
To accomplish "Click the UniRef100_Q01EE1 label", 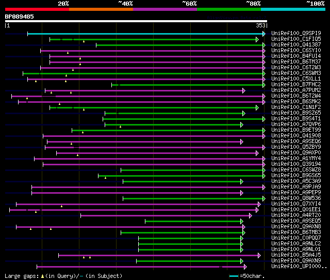I will tap(296, 210).
